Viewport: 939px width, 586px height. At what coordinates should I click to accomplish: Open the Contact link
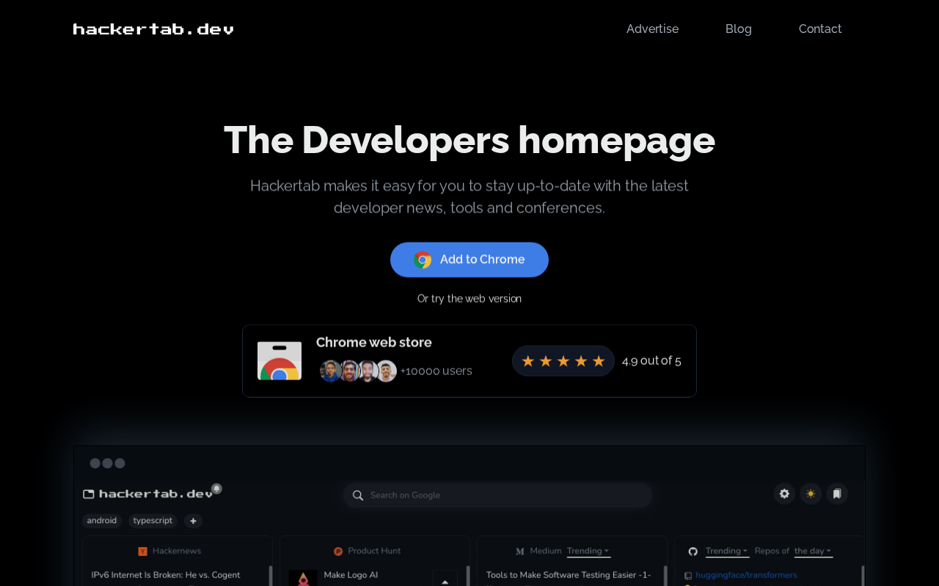(x=820, y=29)
